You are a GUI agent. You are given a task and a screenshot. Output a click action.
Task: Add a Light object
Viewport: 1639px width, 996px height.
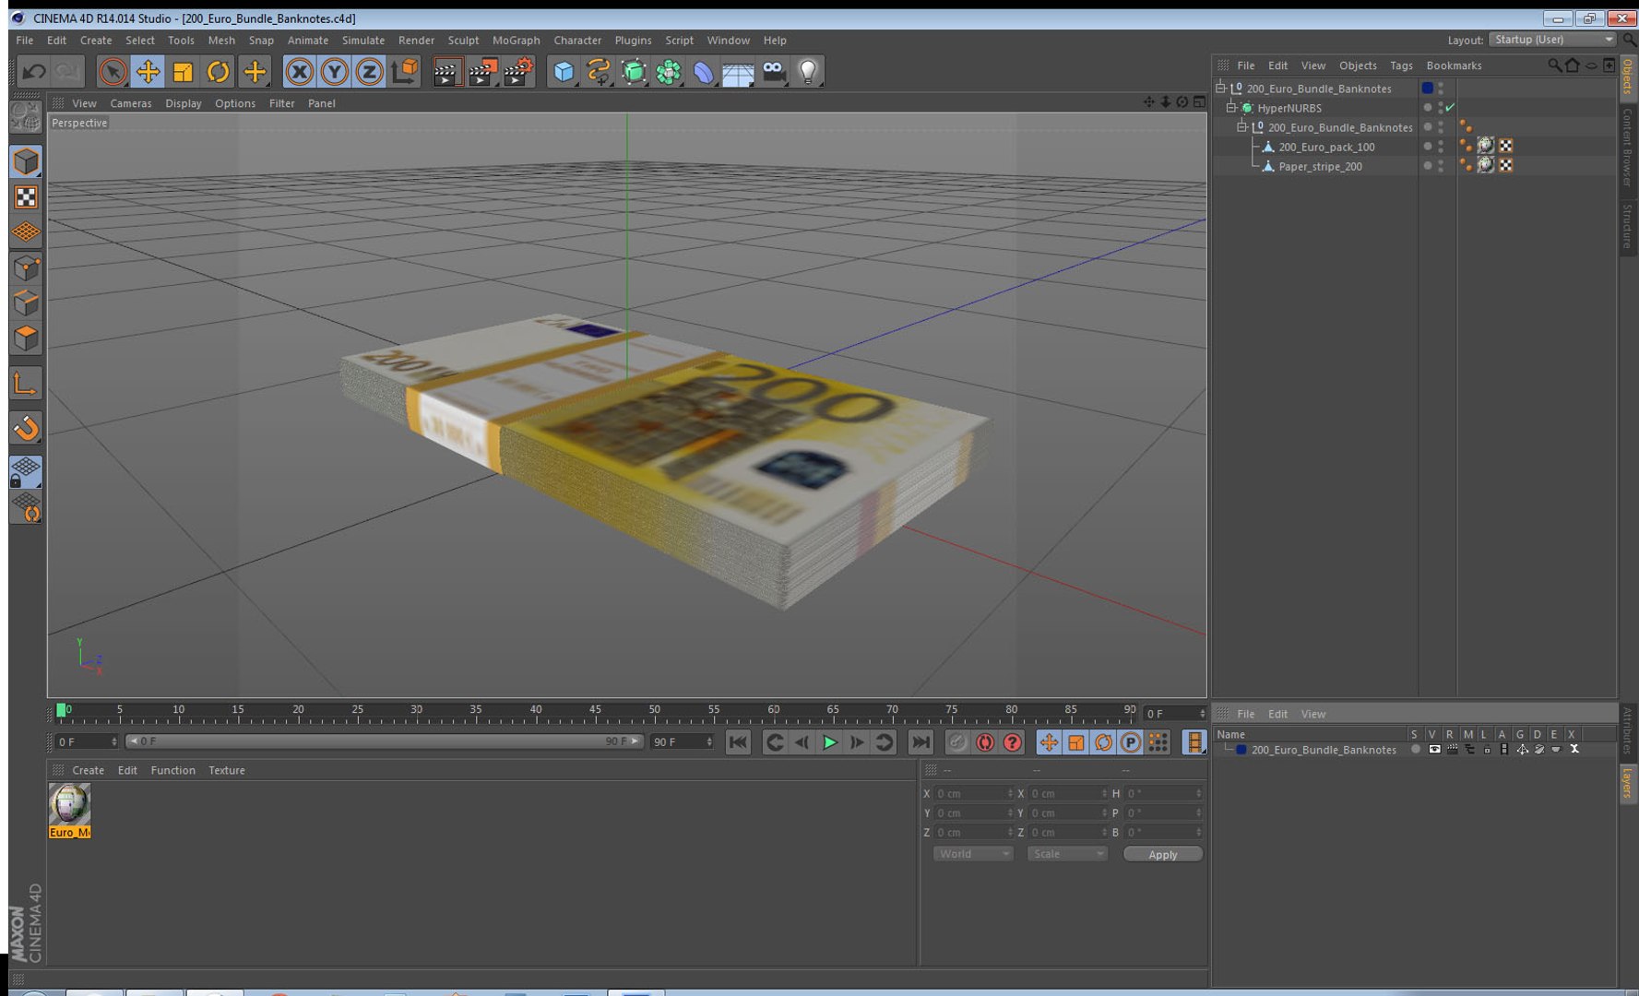[809, 71]
